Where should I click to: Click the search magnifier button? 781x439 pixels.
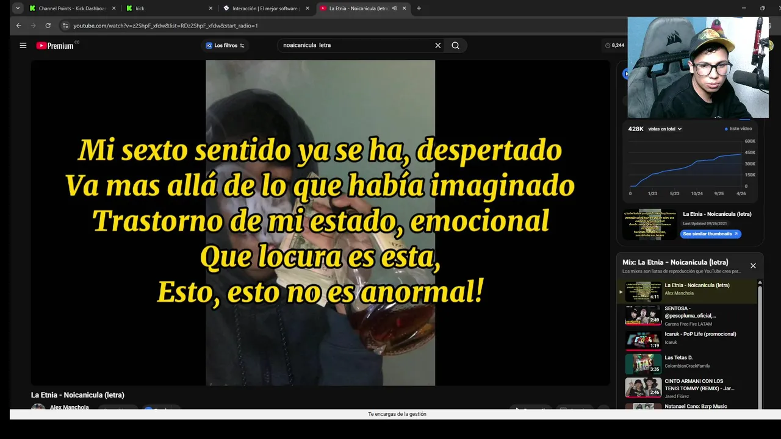[x=455, y=45]
